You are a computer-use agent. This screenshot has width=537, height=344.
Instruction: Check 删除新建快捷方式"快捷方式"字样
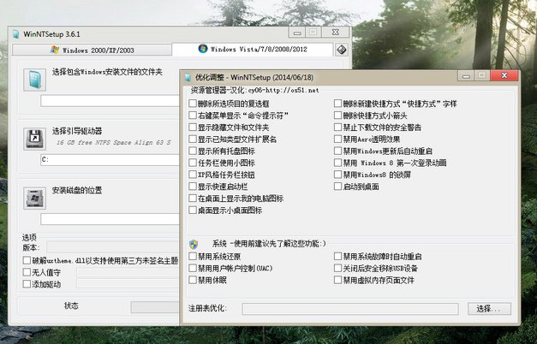(337, 104)
